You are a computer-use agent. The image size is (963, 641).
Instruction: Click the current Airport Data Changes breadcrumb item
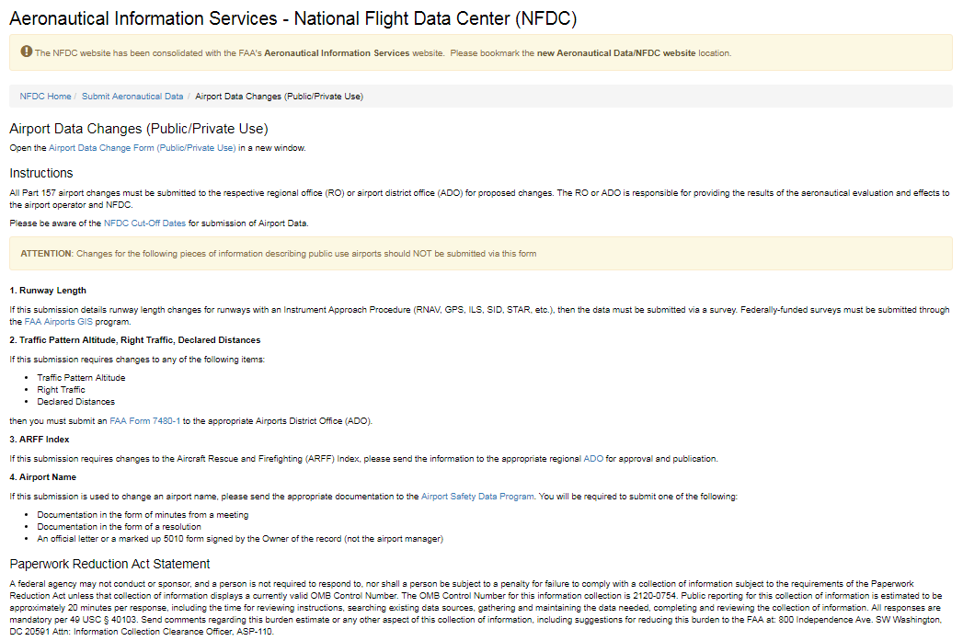pyautogui.click(x=280, y=96)
